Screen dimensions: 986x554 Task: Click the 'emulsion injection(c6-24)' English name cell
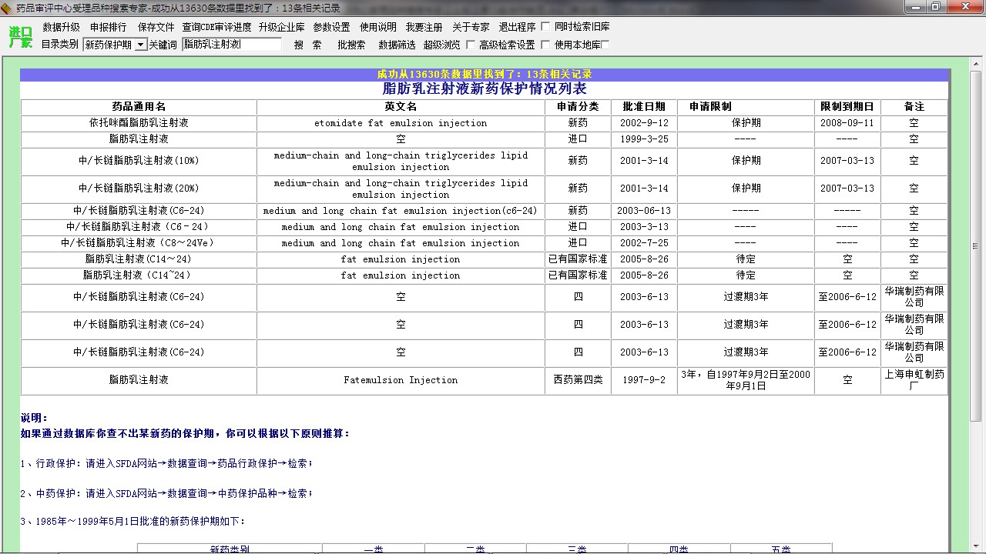tap(401, 211)
